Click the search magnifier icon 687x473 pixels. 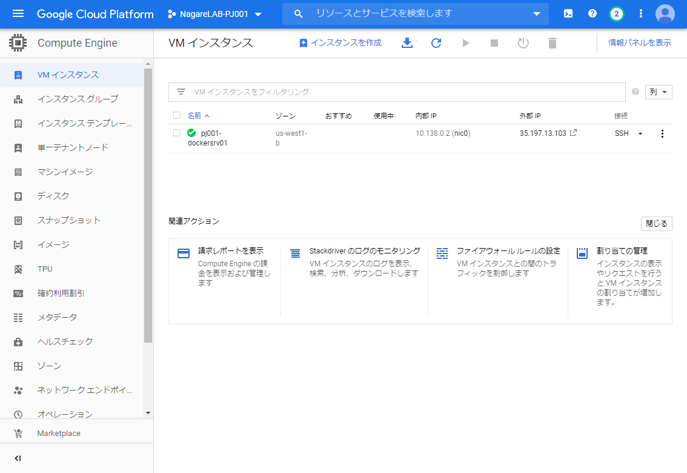(x=299, y=13)
